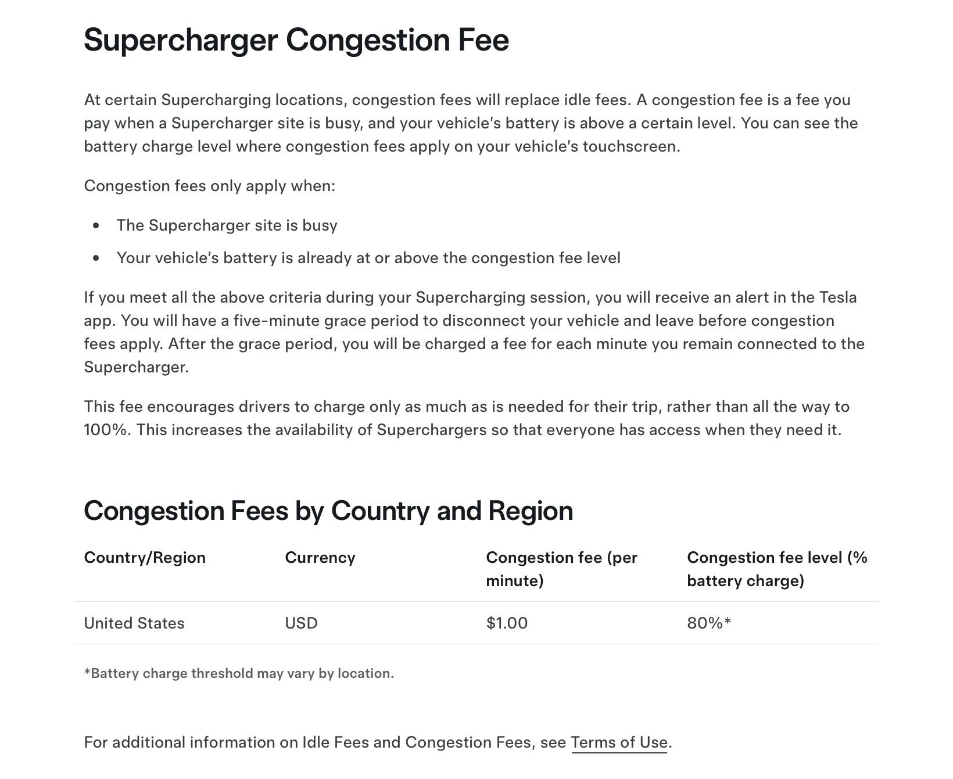Image resolution: width=953 pixels, height=779 pixels.
Task: Click the Congestion Fees by Country and Region heading
Action: pos(328,511)
